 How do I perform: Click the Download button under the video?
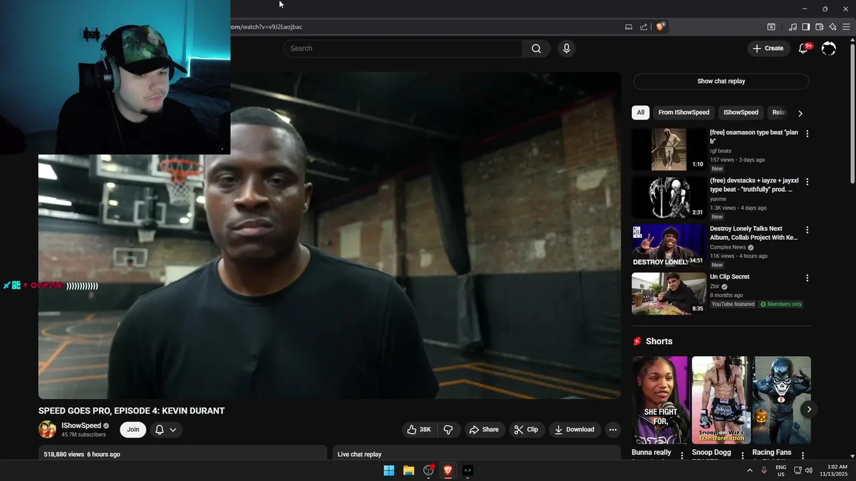point(574,430)
